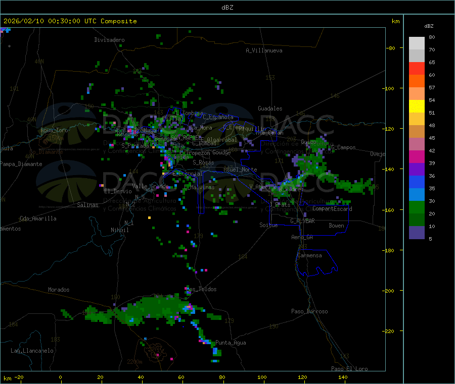Click the 'G_ALVEAR' place label

pos(302,221)
